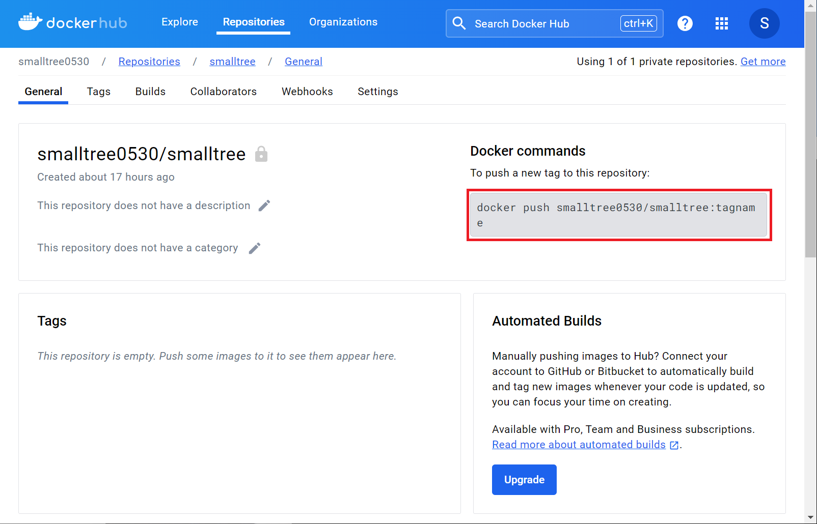The height and width of the screenshot is (524, 817).
Task: Open Read more about automated builds link
Action: (579, 445)
